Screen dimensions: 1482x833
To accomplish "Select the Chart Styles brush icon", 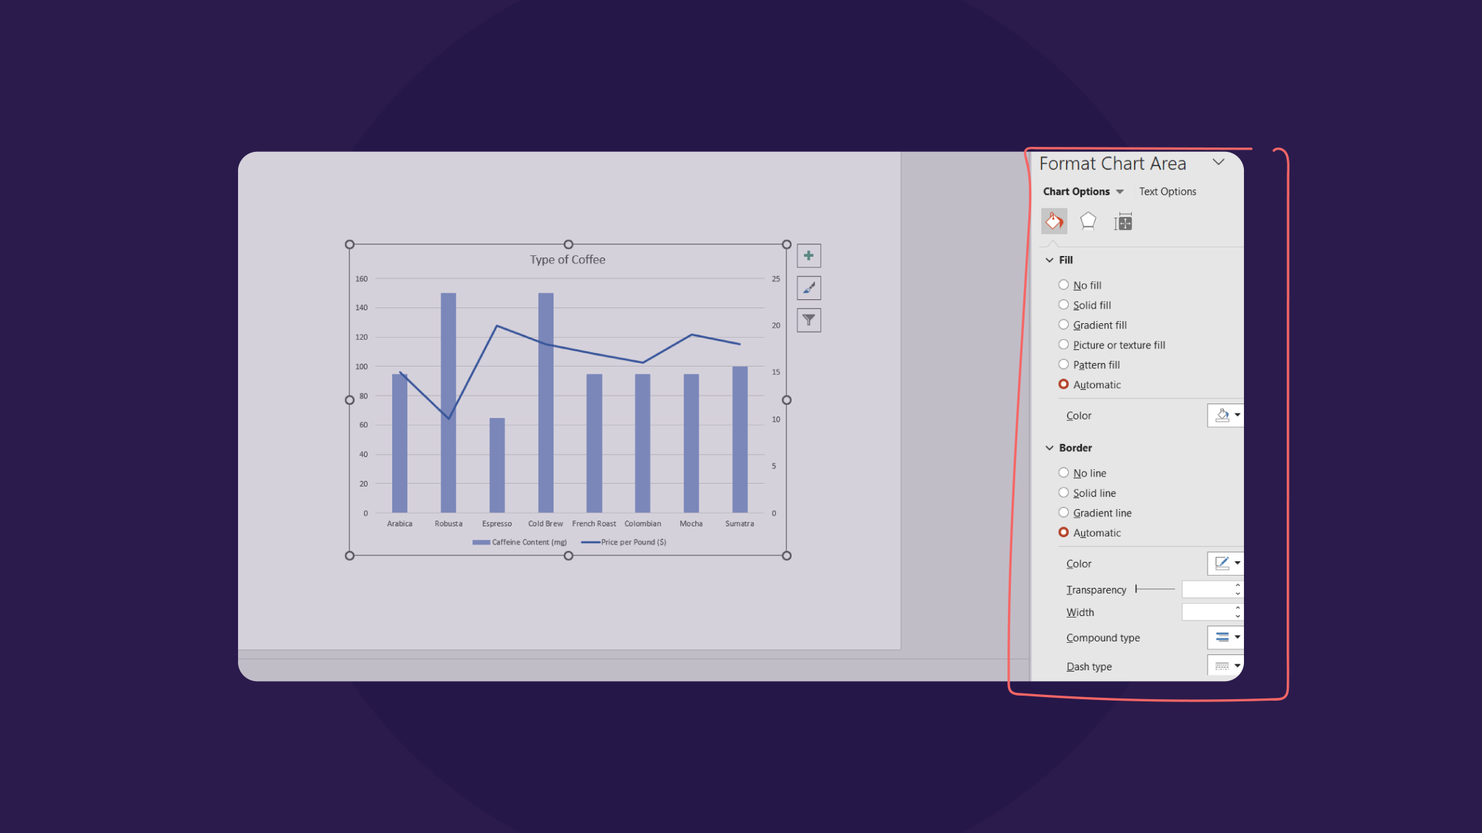I will pos(808,287).
